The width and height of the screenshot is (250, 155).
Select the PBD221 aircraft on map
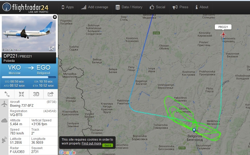pyautogui.click(x=223, y=34)
